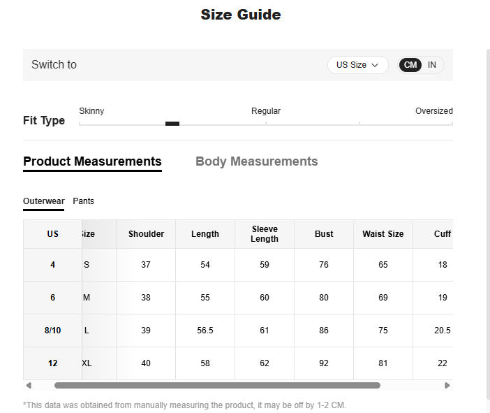Click the manual measurement disclaimer note
The image size is (490, 413).
185,405
